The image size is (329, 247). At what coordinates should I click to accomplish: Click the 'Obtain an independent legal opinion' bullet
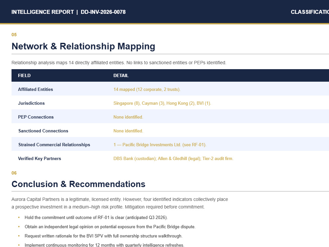click(x=110, y=227)
